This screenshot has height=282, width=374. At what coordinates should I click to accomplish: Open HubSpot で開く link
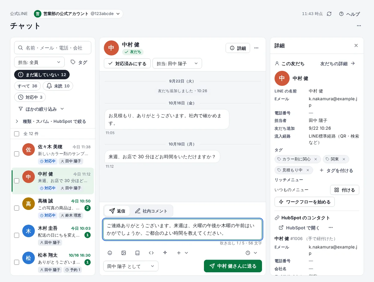click(x=299, y=228)
